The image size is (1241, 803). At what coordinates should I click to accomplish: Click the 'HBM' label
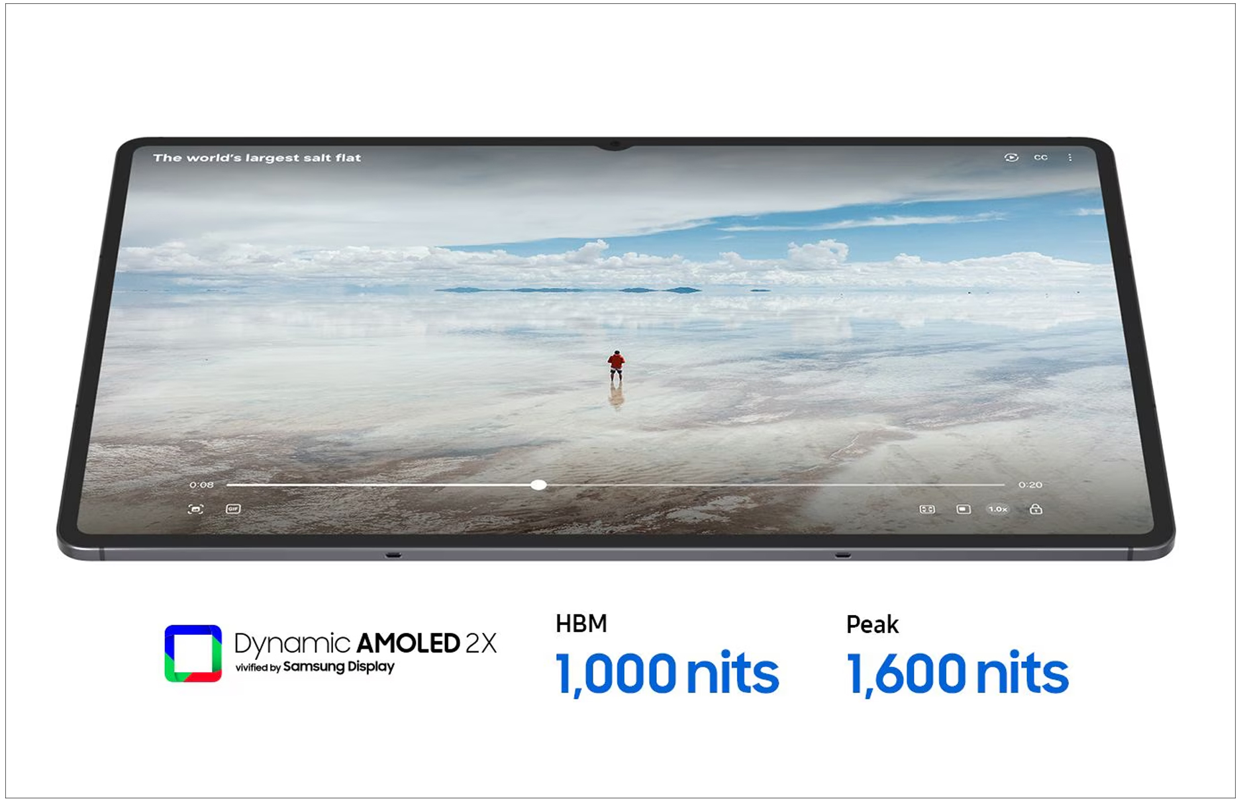tap(581, 624)
